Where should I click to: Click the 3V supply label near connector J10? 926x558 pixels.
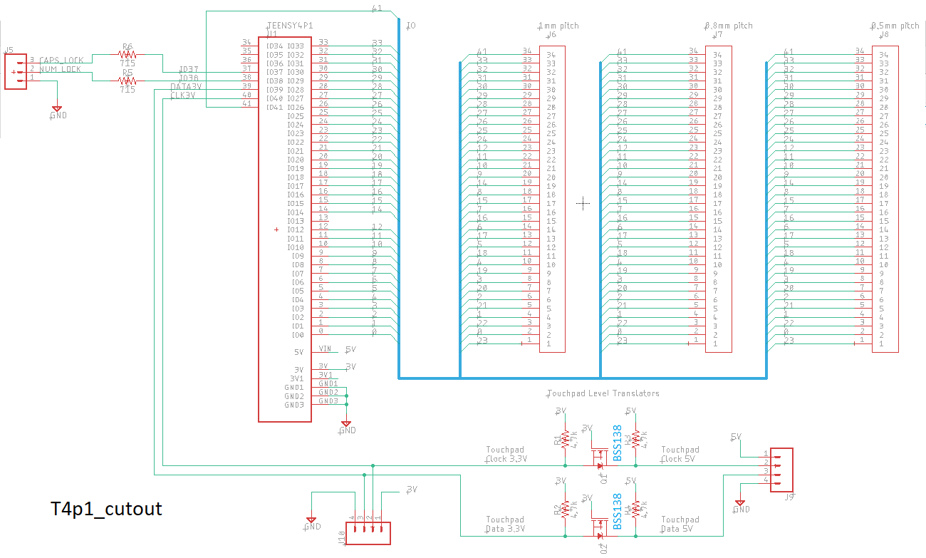(x=411, y=490)
